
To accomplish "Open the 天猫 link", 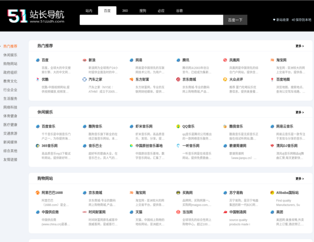I will click(139, 212).
